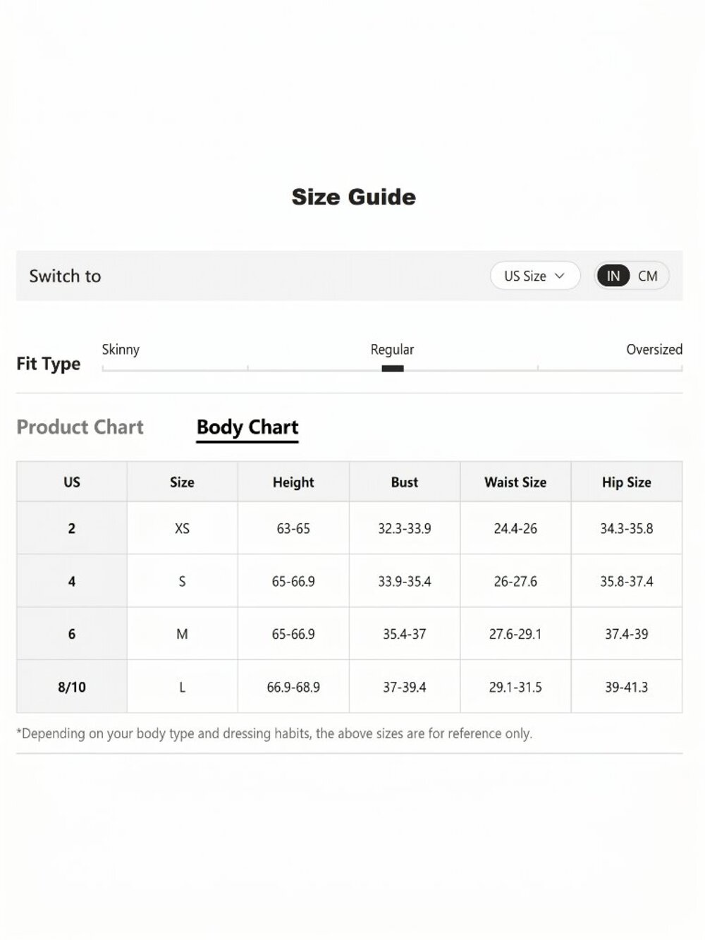Click the Waist Size column header
The image size is (705, 940).
515,482
